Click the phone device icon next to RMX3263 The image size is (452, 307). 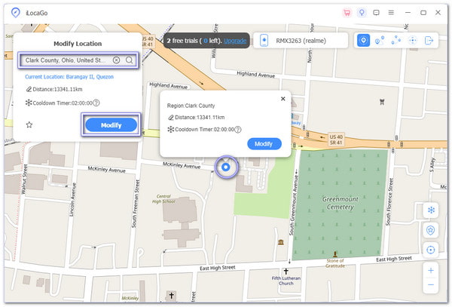coord(264,41)
